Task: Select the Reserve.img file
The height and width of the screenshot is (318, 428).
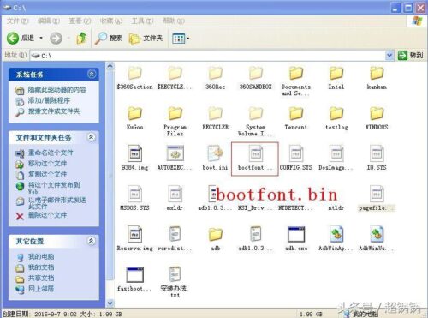Action: pos(134,239)
